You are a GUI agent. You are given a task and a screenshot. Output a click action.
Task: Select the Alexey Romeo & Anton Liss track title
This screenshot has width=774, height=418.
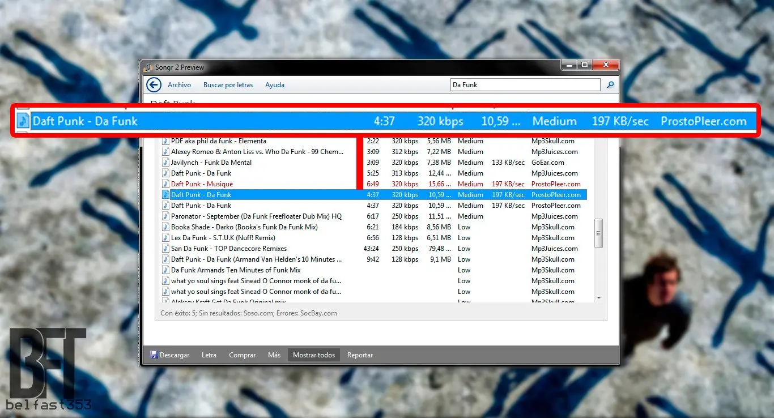coord(257,152)
